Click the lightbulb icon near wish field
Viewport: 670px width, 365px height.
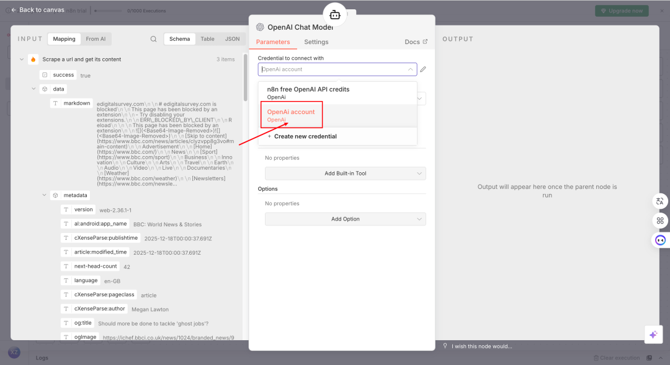pos(445,346)
